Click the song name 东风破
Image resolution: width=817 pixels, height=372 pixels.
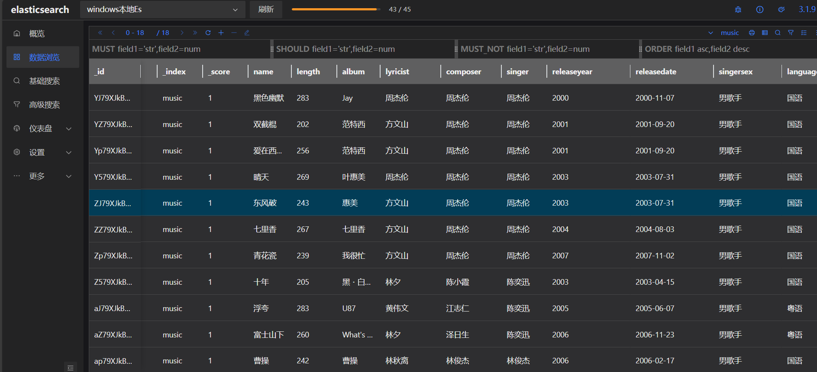pyautogui.click(x=265, y=203)
